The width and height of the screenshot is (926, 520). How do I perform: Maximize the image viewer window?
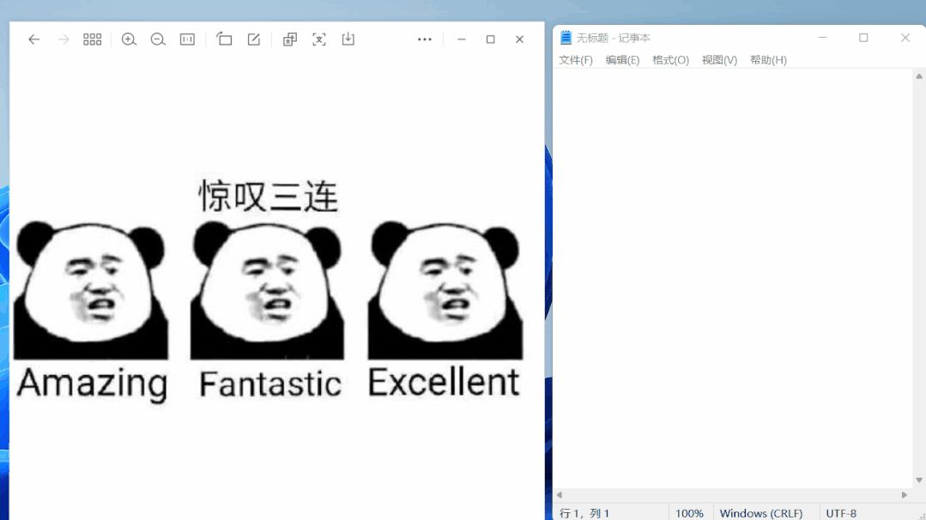click(490, 39)
